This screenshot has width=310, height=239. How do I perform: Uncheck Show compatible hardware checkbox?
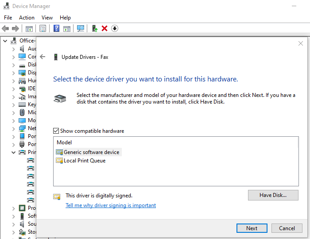[x=56, y=131]
